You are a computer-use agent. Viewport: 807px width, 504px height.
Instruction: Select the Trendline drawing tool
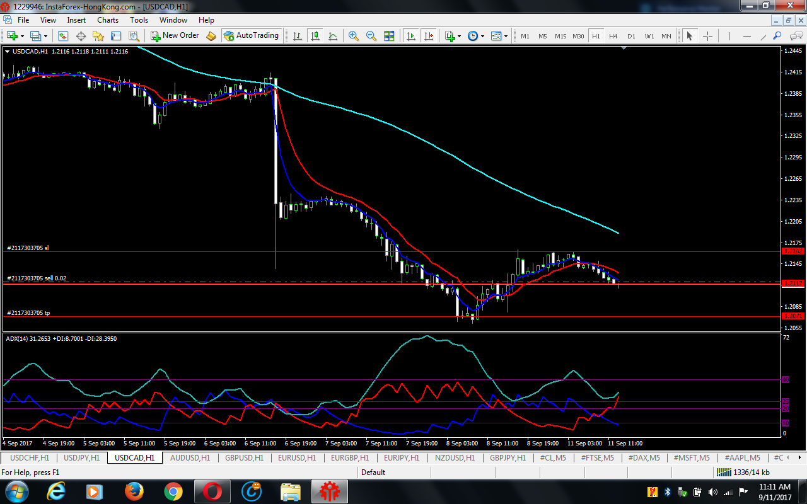(x=765, y=36)
